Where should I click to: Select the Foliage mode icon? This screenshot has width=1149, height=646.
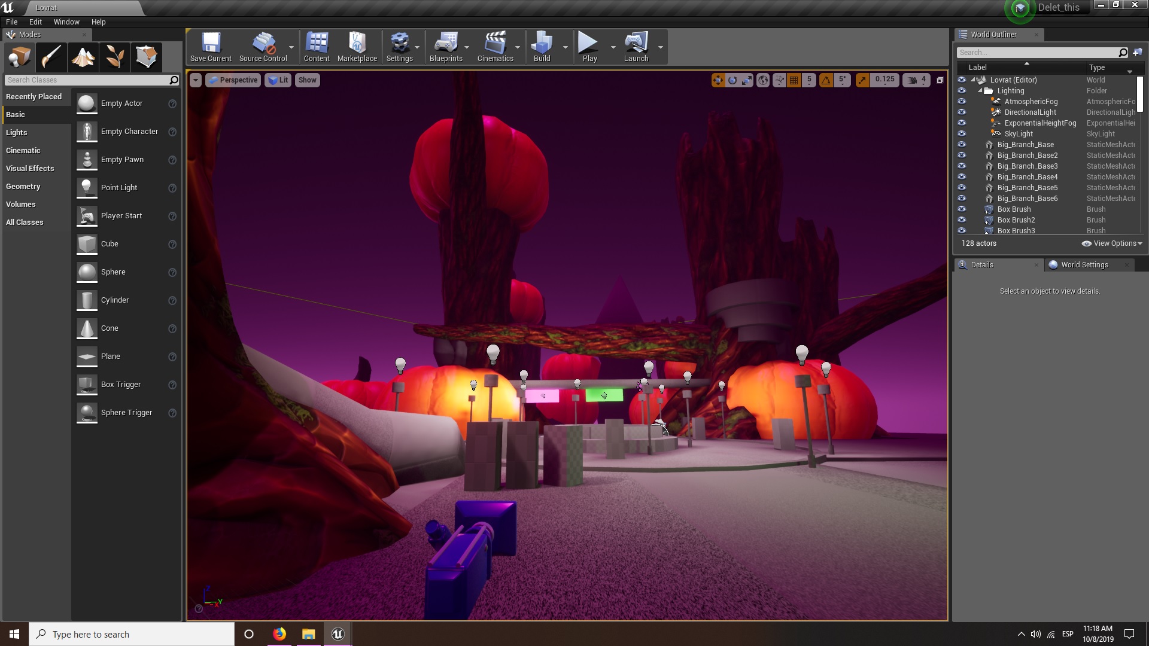pyautogui.click(x=115, y=57)
